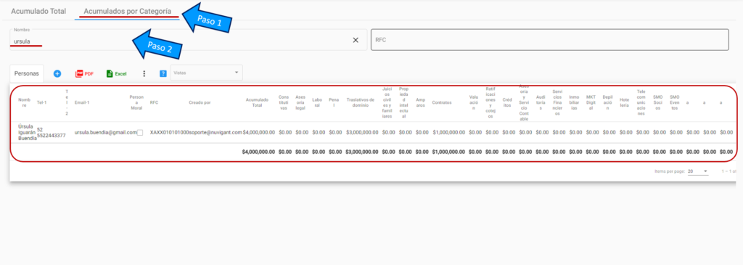
Task: Open the three-dot more options menu
Action: click(x=144, y=73)
